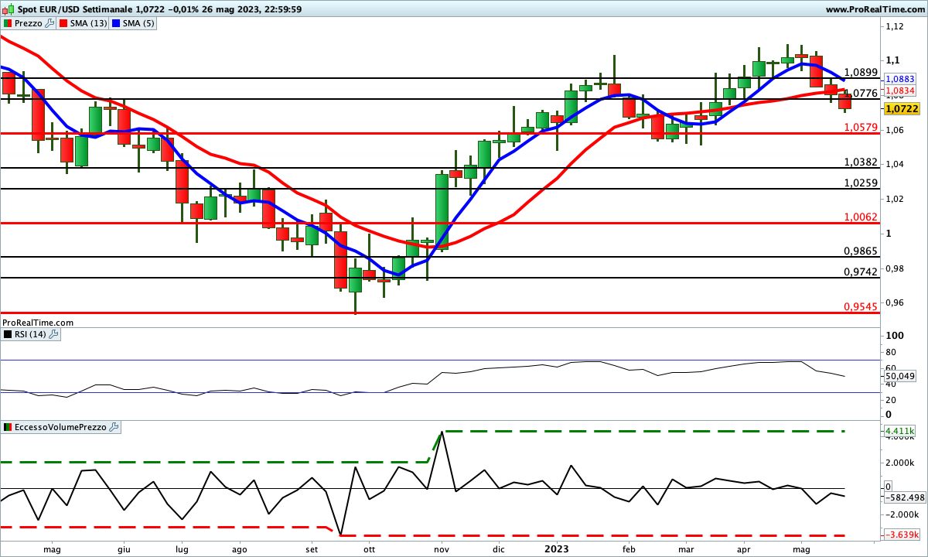Click the red 0,9545 level label

coord(861,306)
